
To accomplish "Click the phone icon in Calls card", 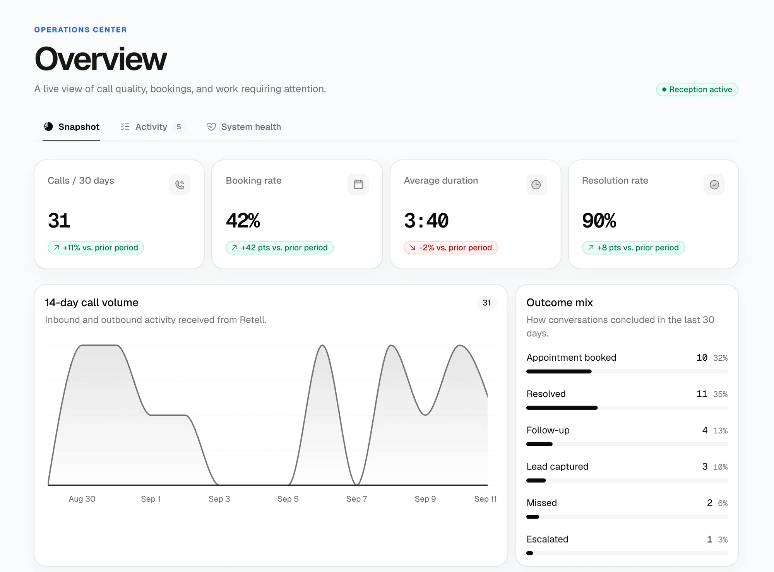I will pyautogui.click(x=180, y=185).
